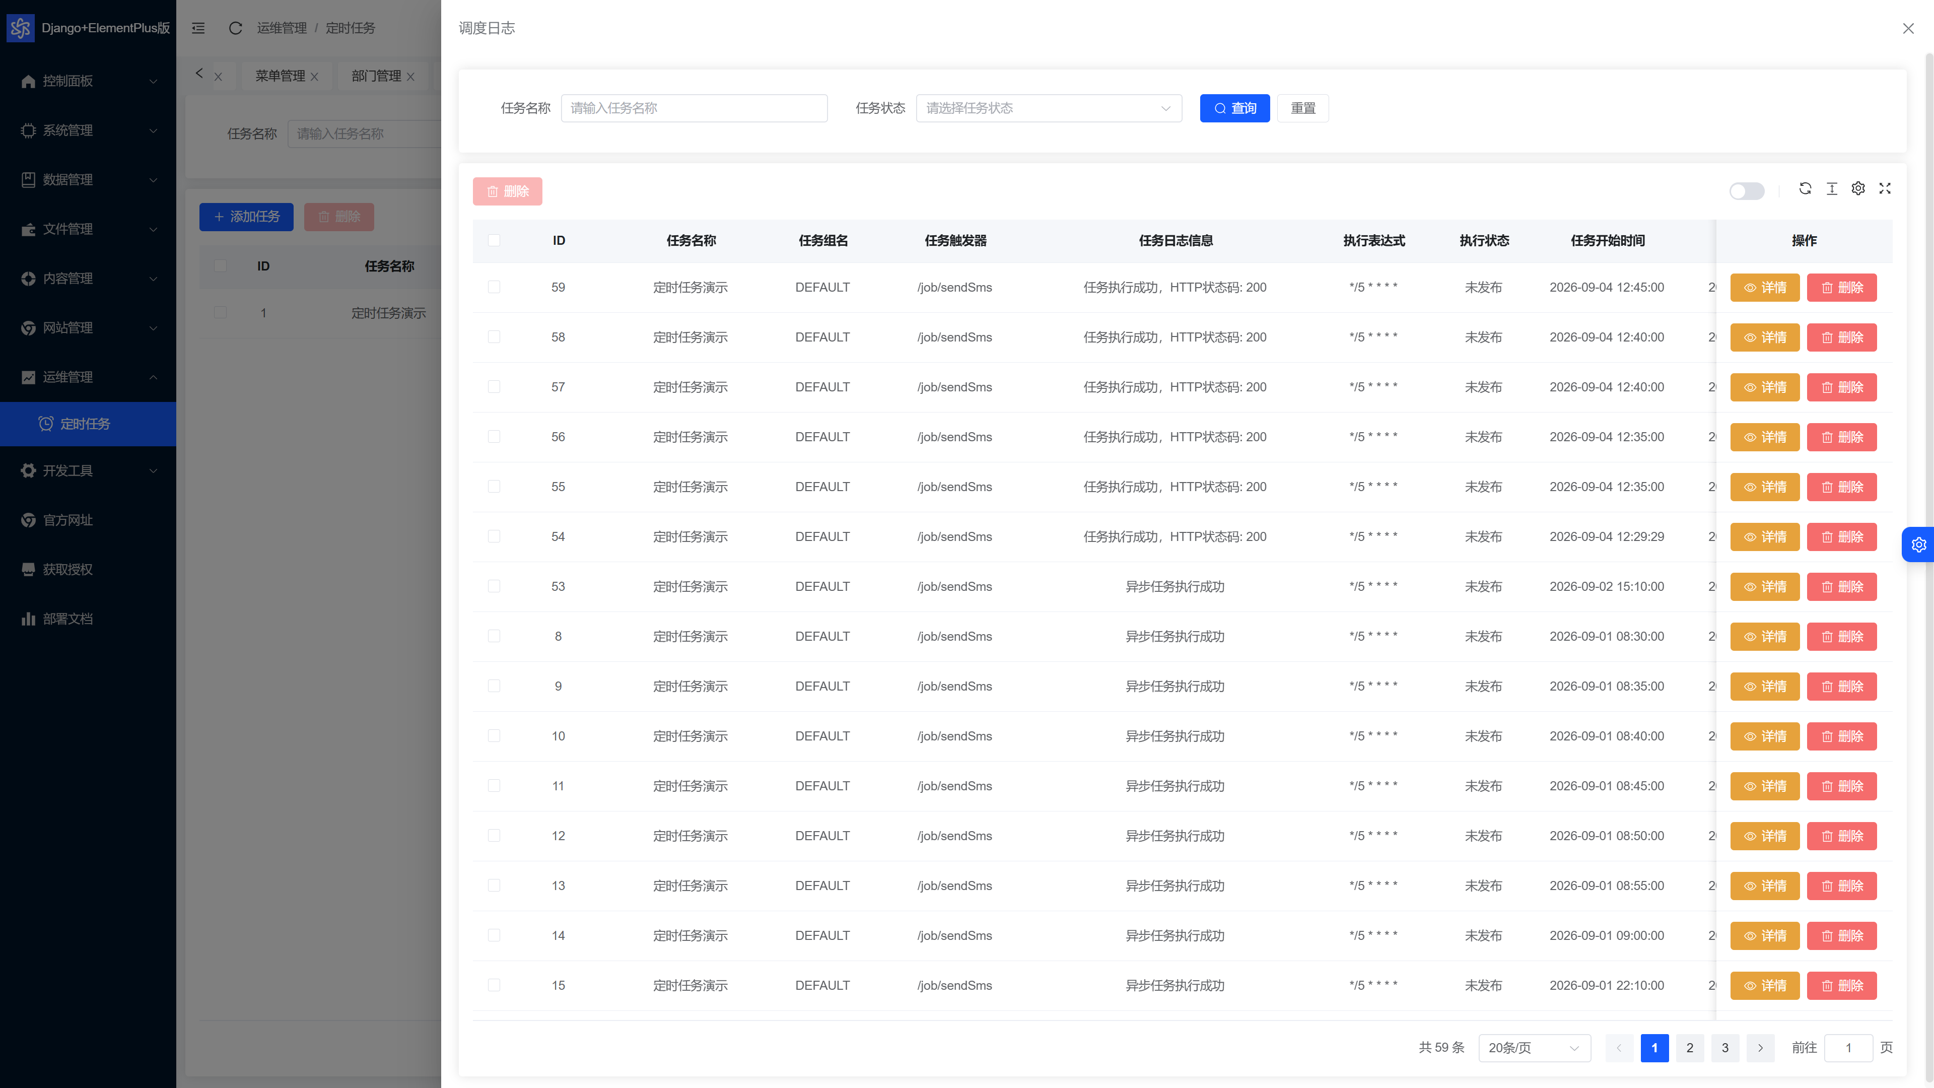Image resolution: width=1934 pixels, height=1088 pixels.
Task: Tick the checkbox for row ID 53
Action: tap(494, 586)
